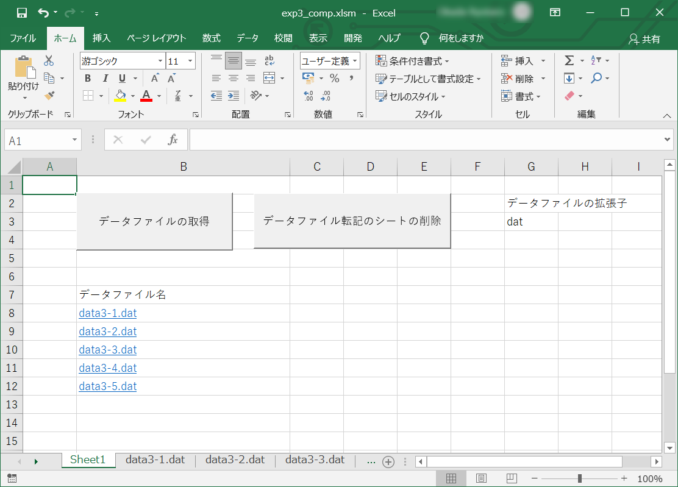Switch to the 挿入 ribbon tab

click(101, 38)
